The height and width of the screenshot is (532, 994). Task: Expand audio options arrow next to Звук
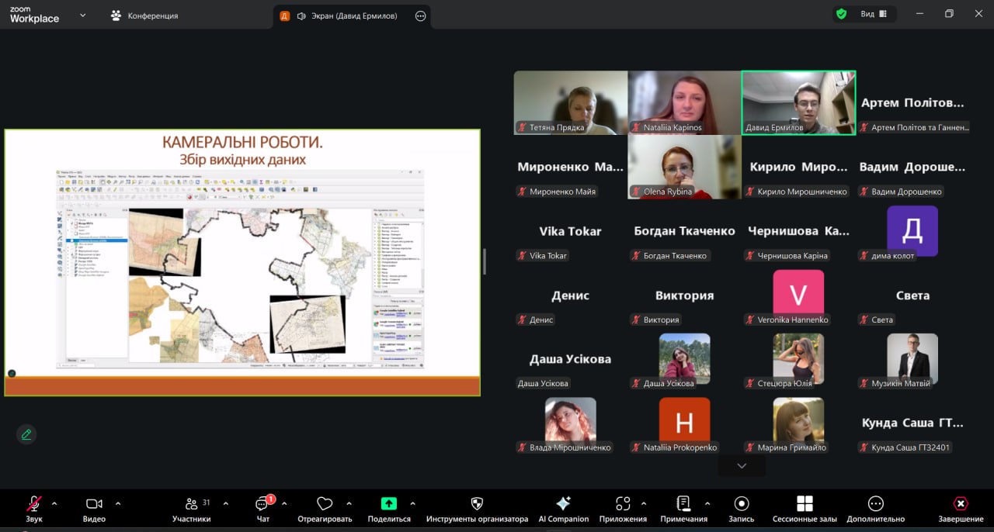[x=54, y=503]
